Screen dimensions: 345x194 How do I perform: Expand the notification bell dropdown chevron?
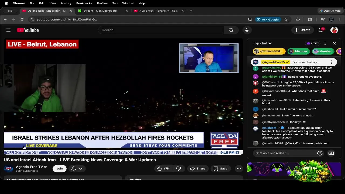(x=81, y=169)
